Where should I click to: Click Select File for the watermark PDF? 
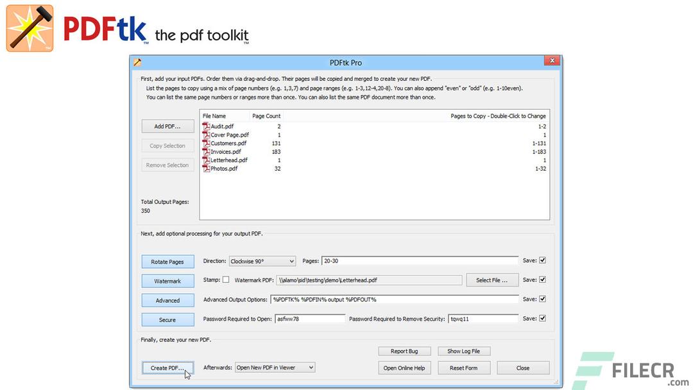tap(492, 280)
